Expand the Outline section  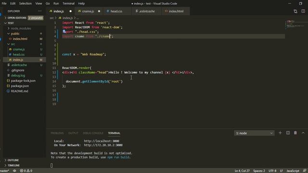(25, 160)
